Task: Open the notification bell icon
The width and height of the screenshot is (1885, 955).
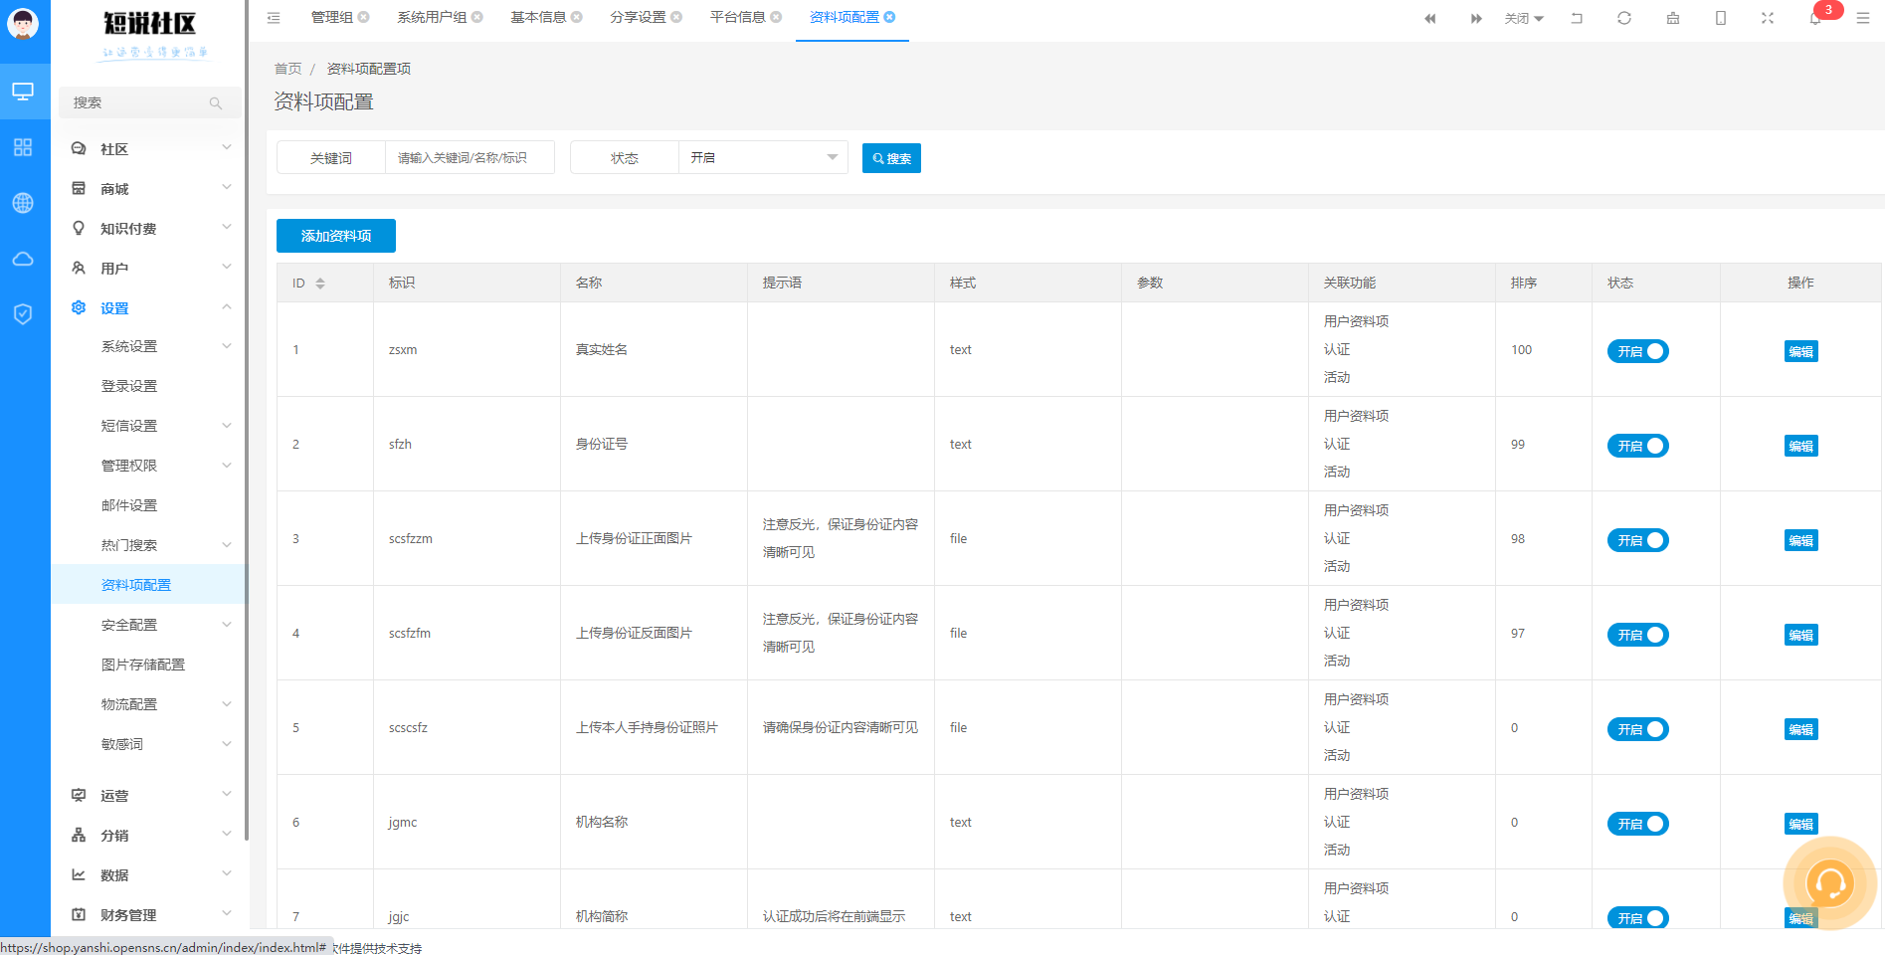Action: (1815, 18)
